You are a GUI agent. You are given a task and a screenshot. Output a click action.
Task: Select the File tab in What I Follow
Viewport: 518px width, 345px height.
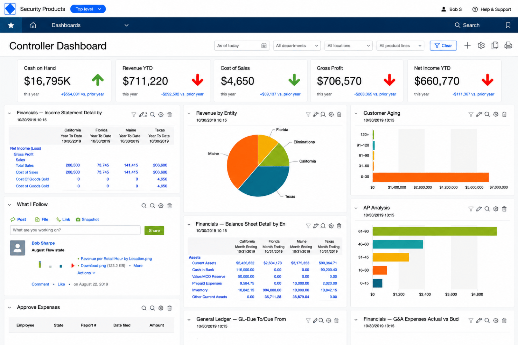pos(42,220)
